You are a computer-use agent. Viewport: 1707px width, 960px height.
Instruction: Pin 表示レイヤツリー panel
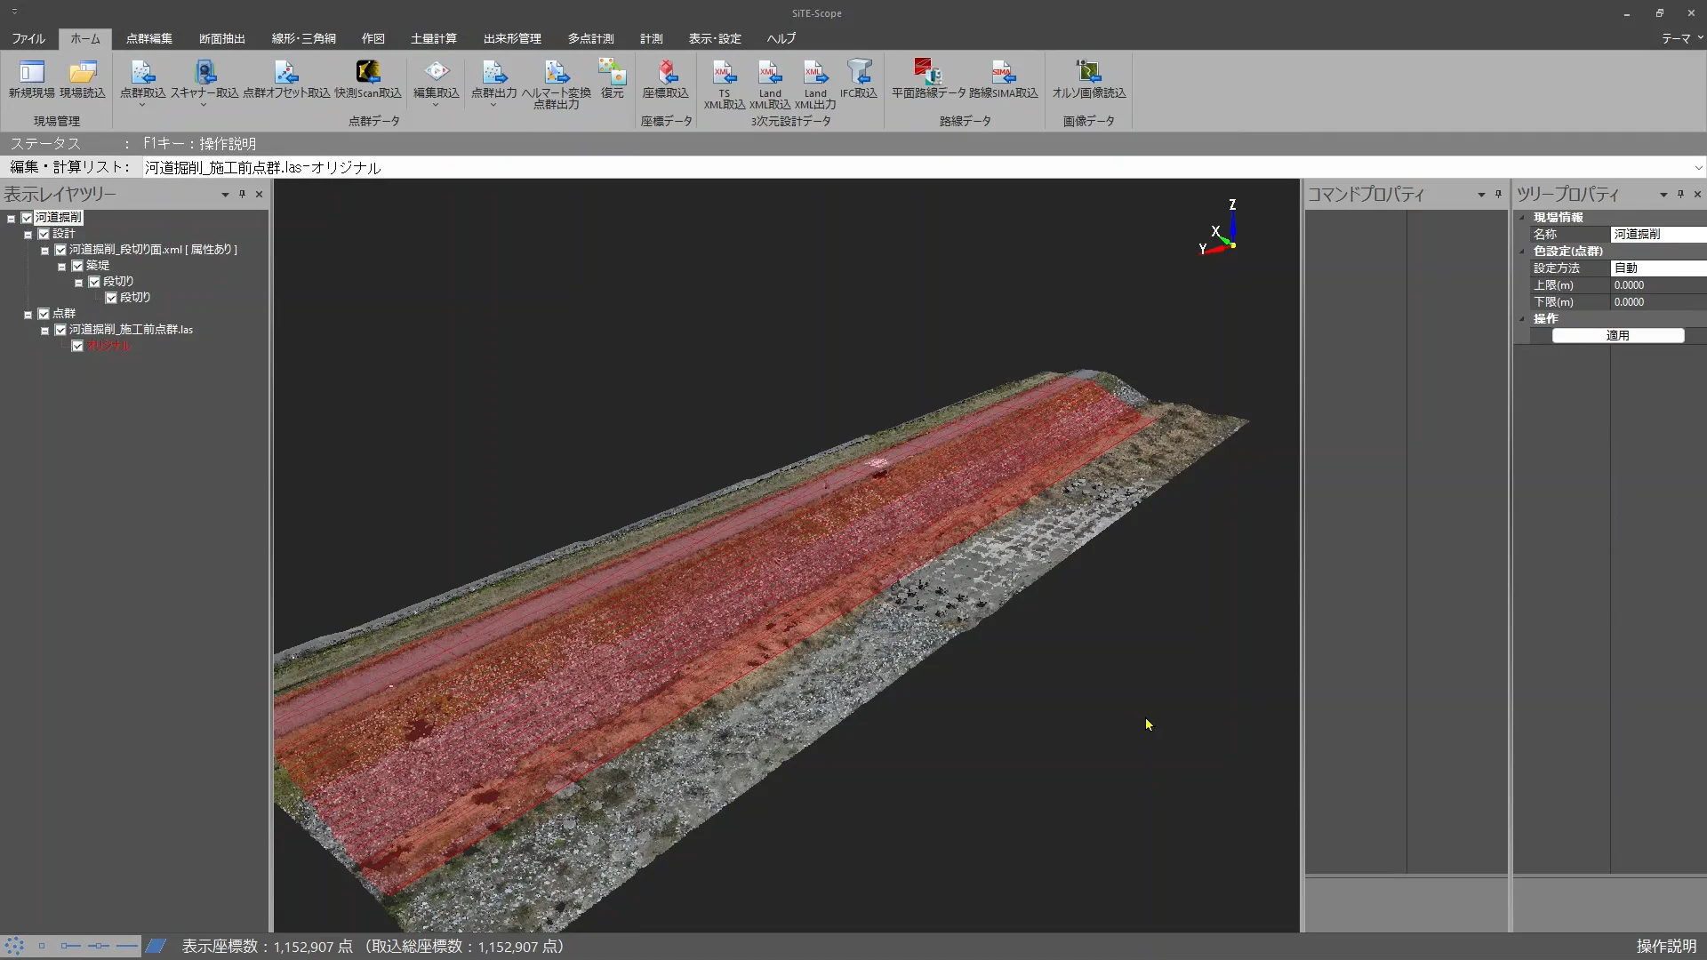tap(242, 194)
